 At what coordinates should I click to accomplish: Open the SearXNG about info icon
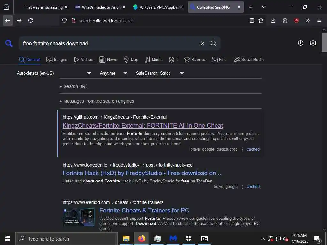tap(300, 43)
